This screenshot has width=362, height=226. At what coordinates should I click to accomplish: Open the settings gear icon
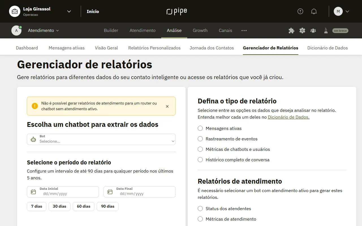tap(302, 31)
